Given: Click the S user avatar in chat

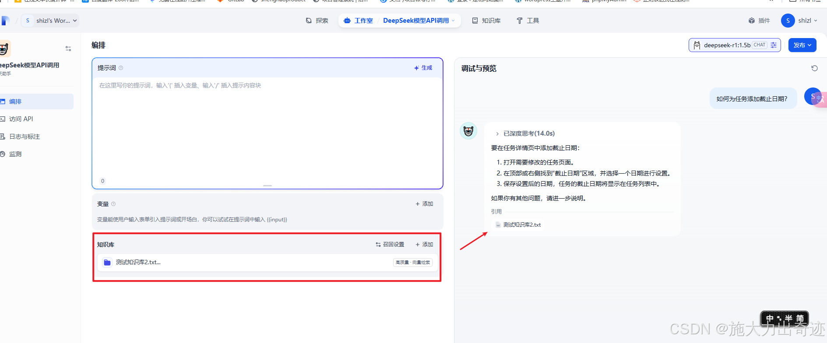Looking at the screenshot, I should click(813, 96).
